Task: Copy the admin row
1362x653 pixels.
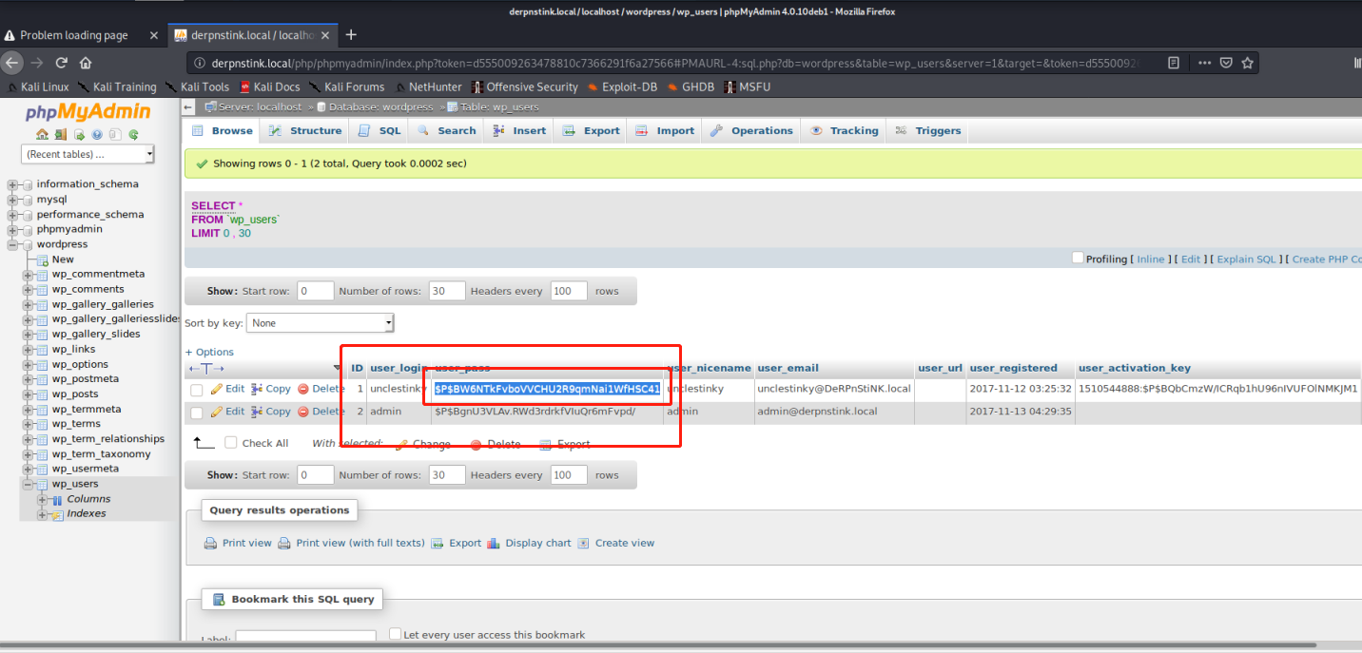Action: coord(270,412)
